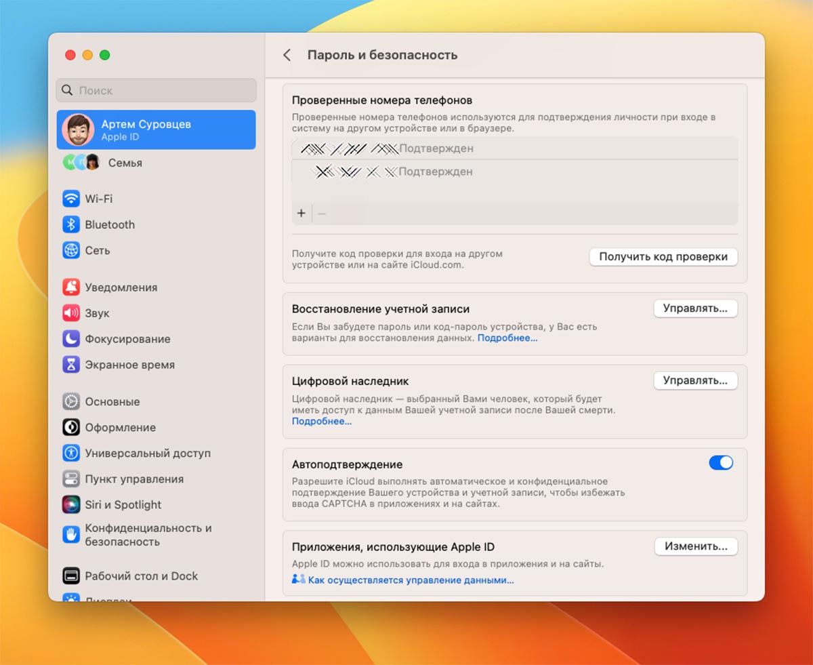Focus the Поиск search field
Image resolution: width=813 pixels, height=665 pixels.
157,90
